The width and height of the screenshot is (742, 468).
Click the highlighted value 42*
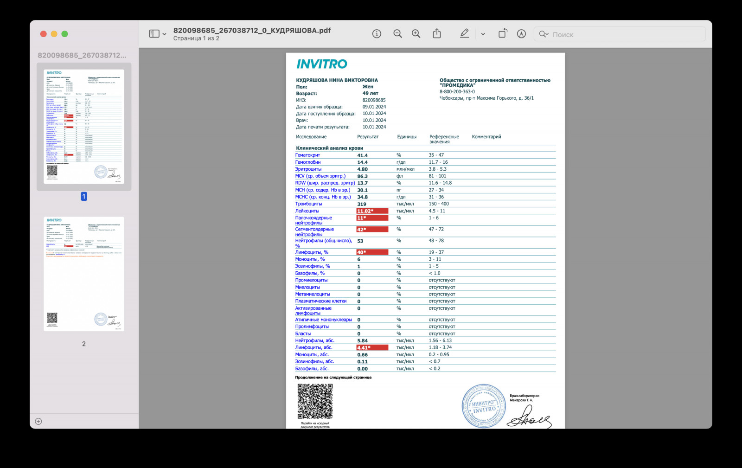(372, 230)
